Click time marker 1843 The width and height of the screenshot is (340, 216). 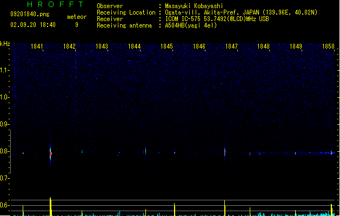102,46
